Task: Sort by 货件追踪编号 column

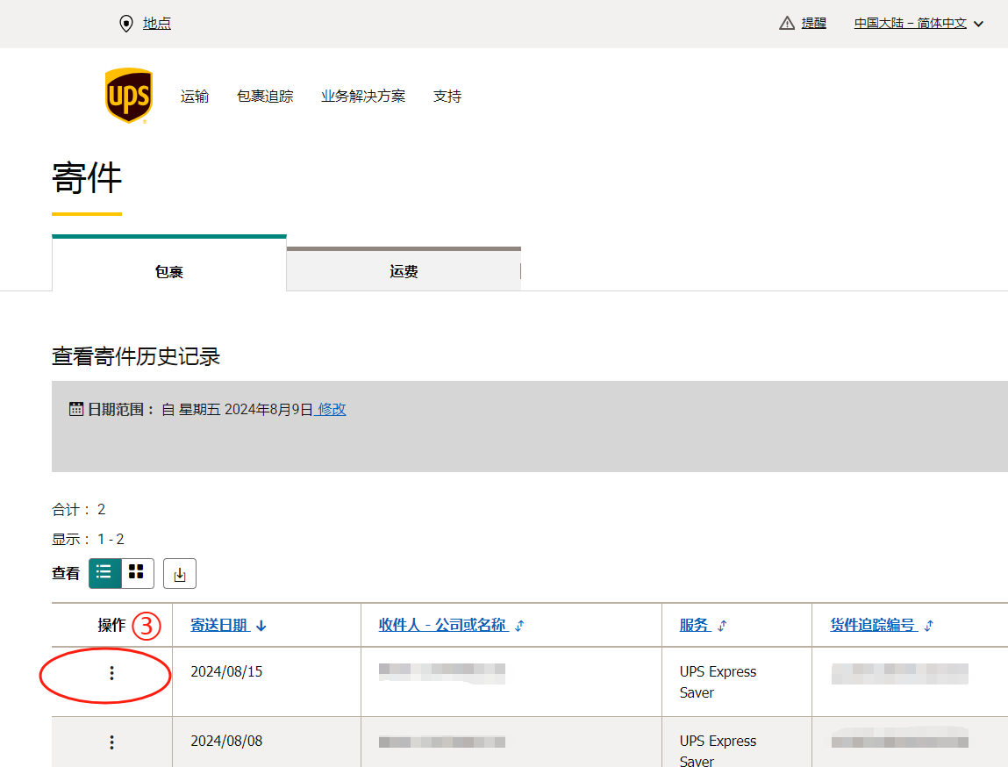Action: coord(874,625)
